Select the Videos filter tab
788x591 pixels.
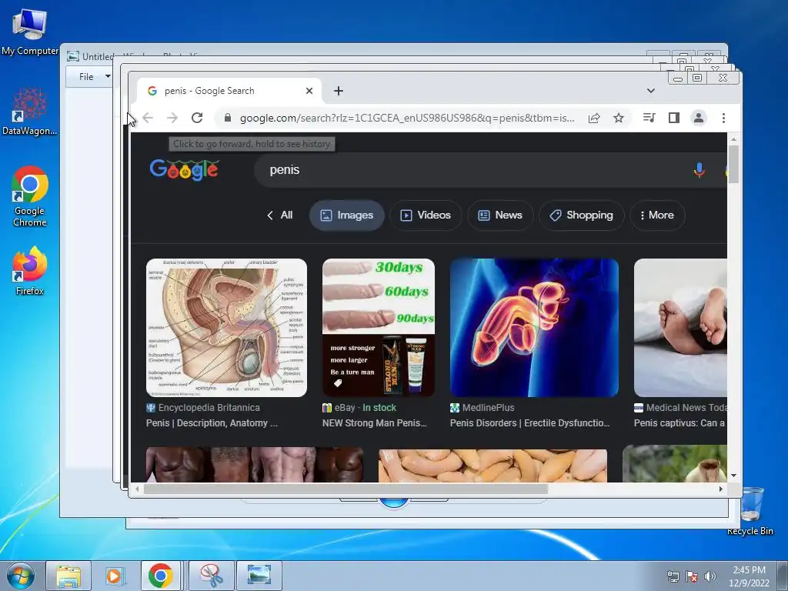425,215
